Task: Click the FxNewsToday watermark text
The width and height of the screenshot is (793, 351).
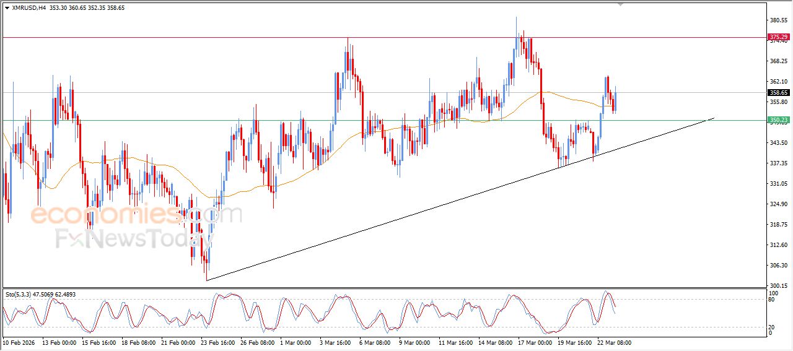Action: [x=130, y=239]
